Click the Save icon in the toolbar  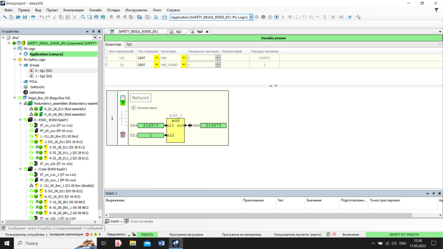[x=25, y=17]
